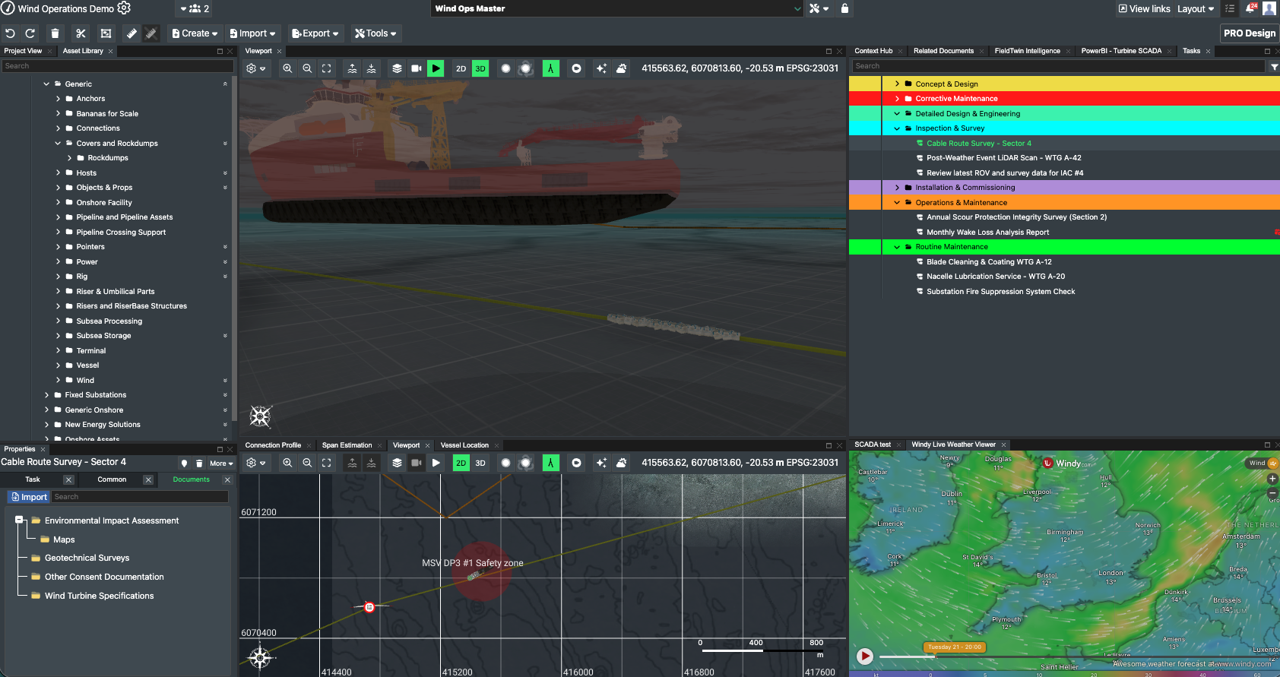Switch to the FieldTwin Intelligence tab
The width and height of the screenshot is (1280, 677).
coord(1027,51)
